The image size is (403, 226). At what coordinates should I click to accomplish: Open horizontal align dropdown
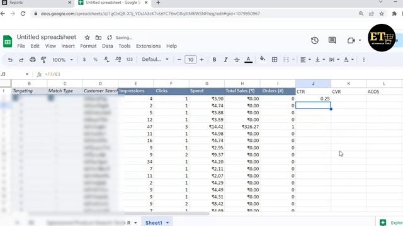pyautogui.click(x=305, y=60)
